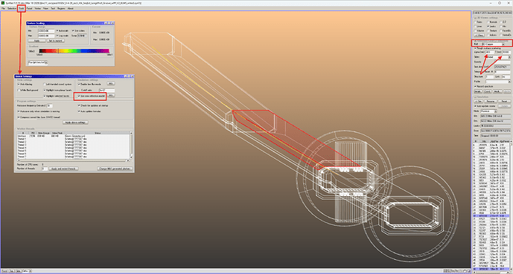
Task: Click Apply in Texture Scaling
Action: coord(37,41)
